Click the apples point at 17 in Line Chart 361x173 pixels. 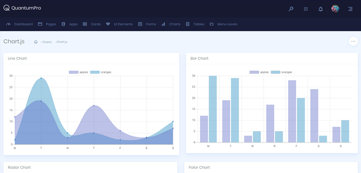(x=94, y=105)
